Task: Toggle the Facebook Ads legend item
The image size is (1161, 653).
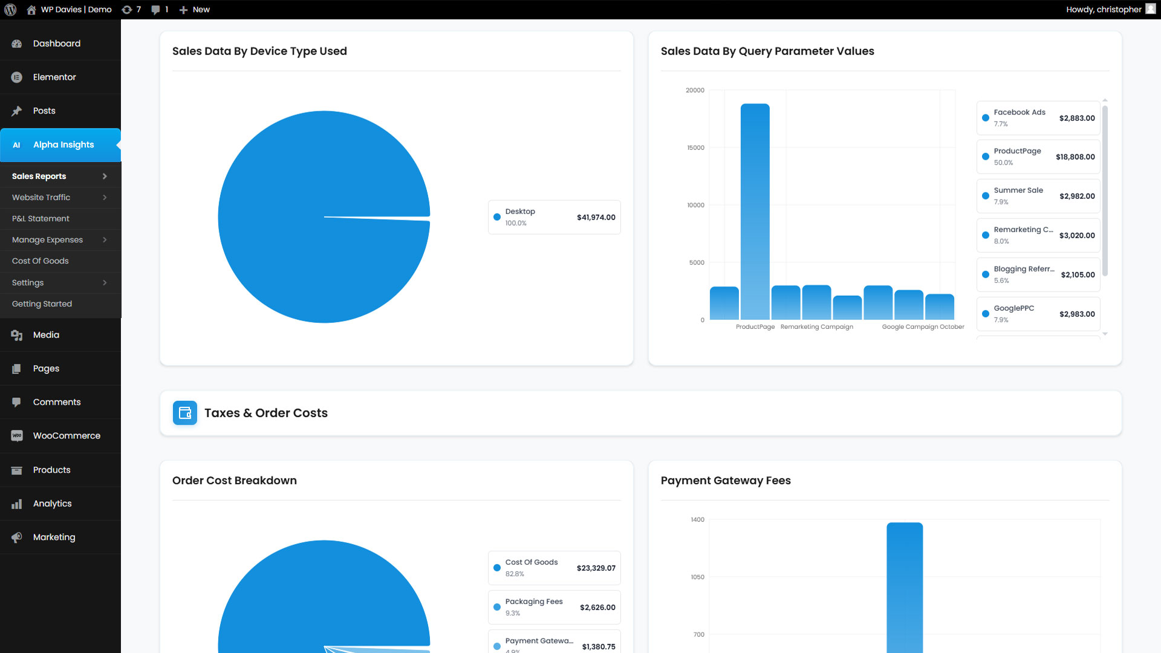Action: click(1038, 118)
